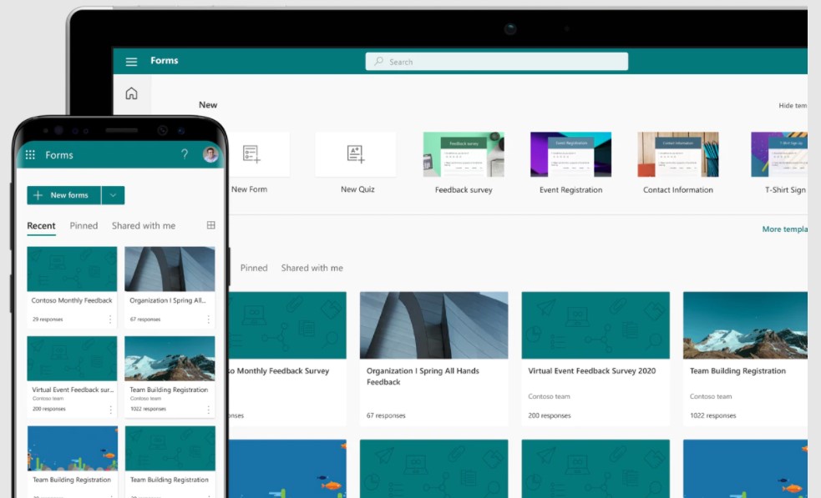Switch to Pinned tab on tablet
This screenshot has width=821, height=498.
point(254,268)
